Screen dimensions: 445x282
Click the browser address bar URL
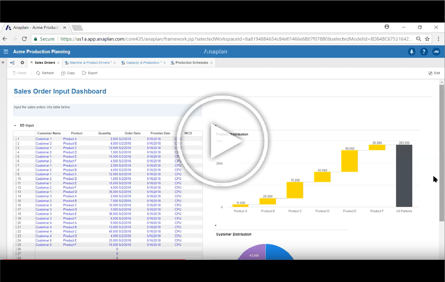pos(236,39)
